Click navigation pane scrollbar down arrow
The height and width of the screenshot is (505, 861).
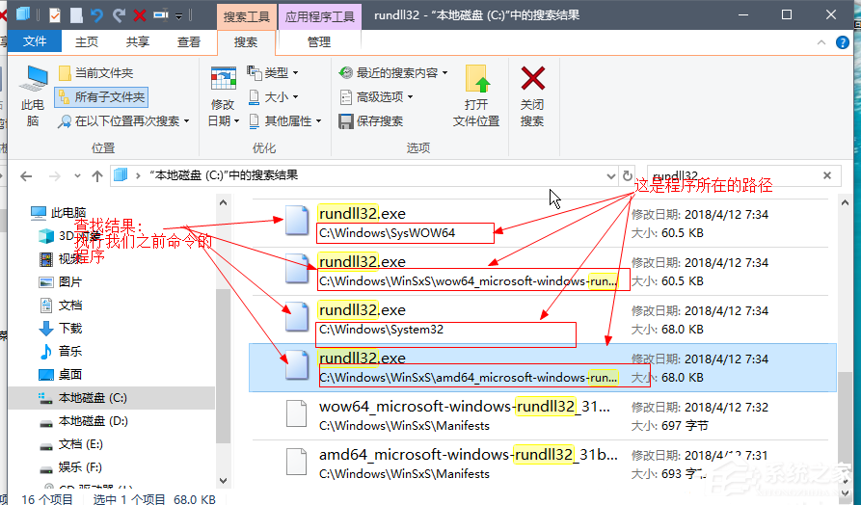223,480
